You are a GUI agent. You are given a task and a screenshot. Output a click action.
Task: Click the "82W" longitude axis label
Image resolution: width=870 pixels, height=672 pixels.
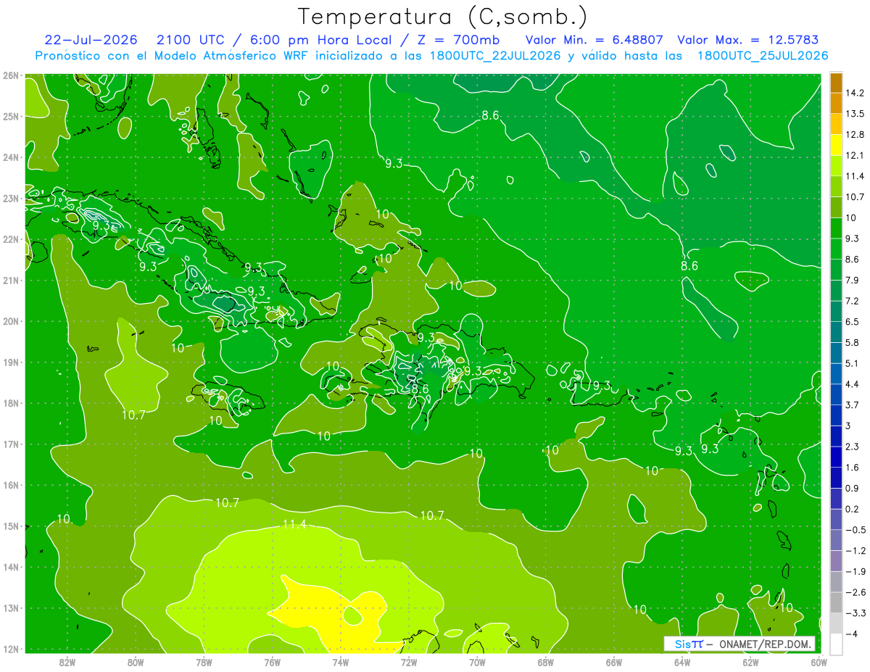[x=67, y=662]
